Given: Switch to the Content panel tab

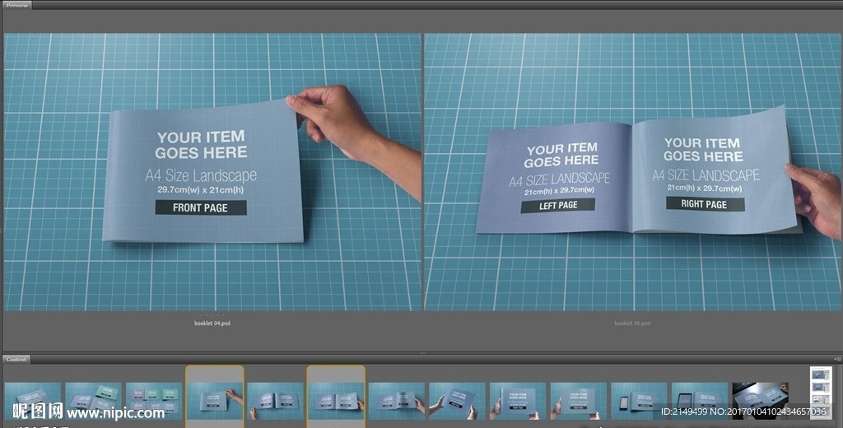Looking at the screenshot, I should pyautogui.click(x=16, y=359).
